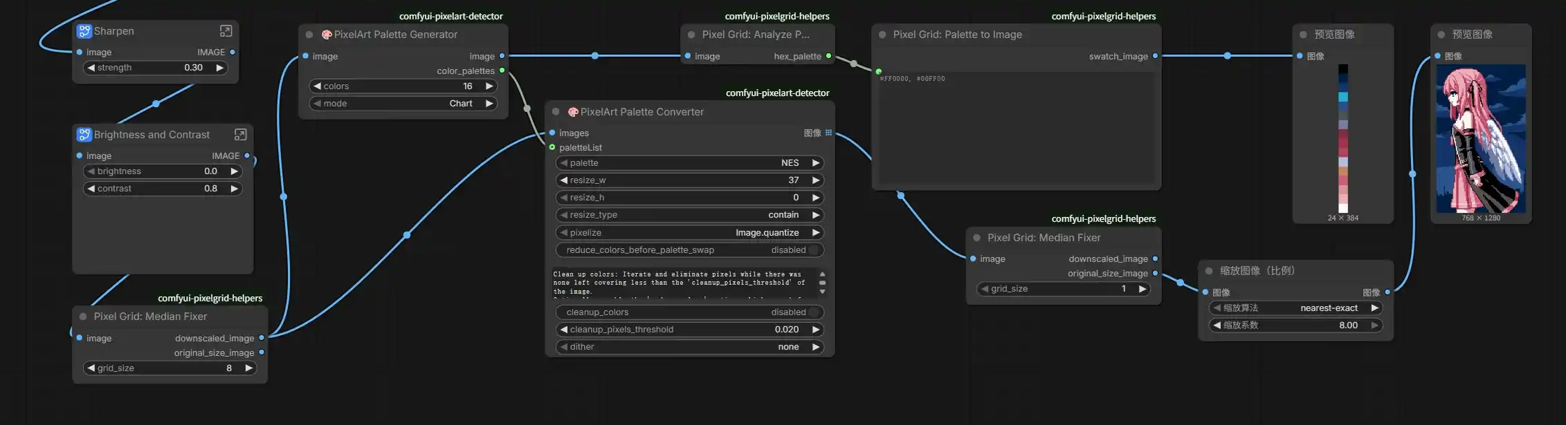The height and width of the screenshot is (425, 1566).
Task: Click the Brightness and Contrast node's blue icon
Action: coord(84,135)
